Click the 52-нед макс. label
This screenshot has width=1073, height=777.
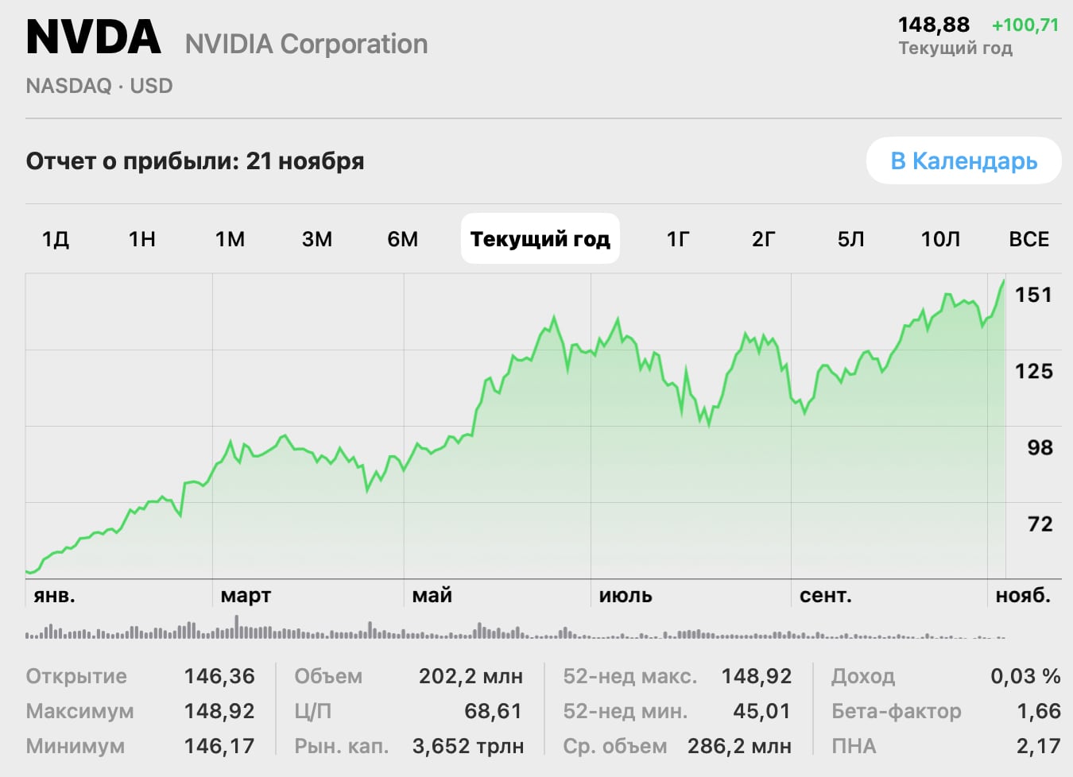tap(630, 676)
